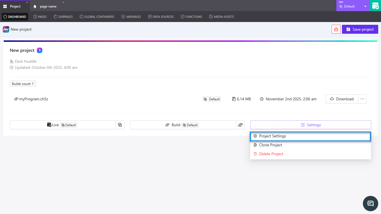The image size is (381, 214).
Task: Click the environment icon next to Live
Action: click(120, 125)
